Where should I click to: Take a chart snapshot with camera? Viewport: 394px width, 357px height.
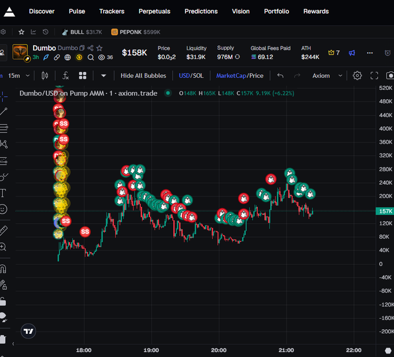(390, 76)
